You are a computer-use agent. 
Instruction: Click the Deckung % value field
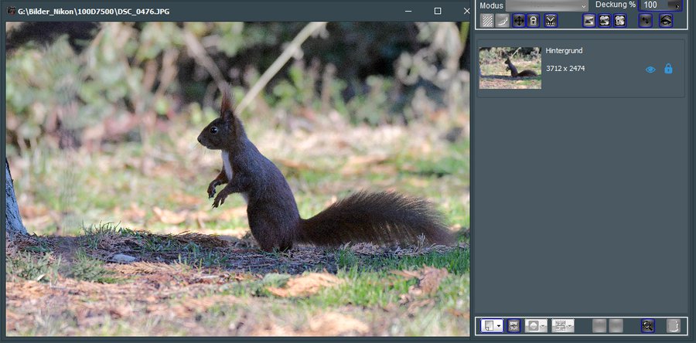[652, 5]
